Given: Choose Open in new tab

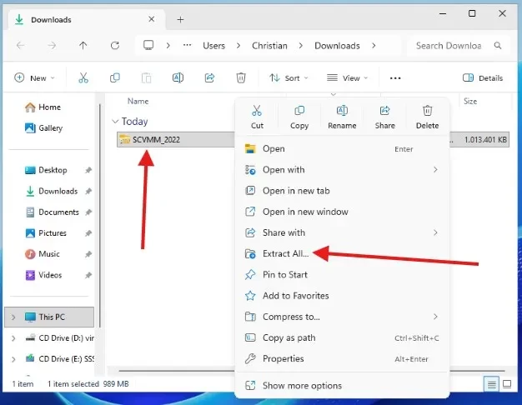Looking at the screenshot, I should click(342, 191).
